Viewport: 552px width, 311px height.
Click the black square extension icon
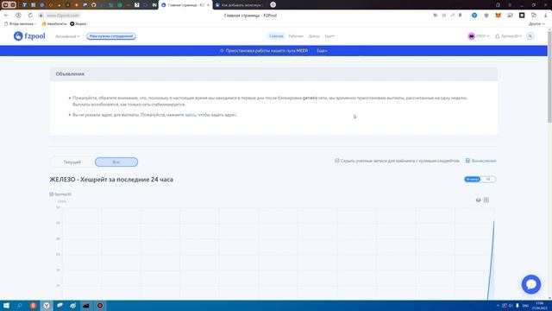(x=522, y=16)
